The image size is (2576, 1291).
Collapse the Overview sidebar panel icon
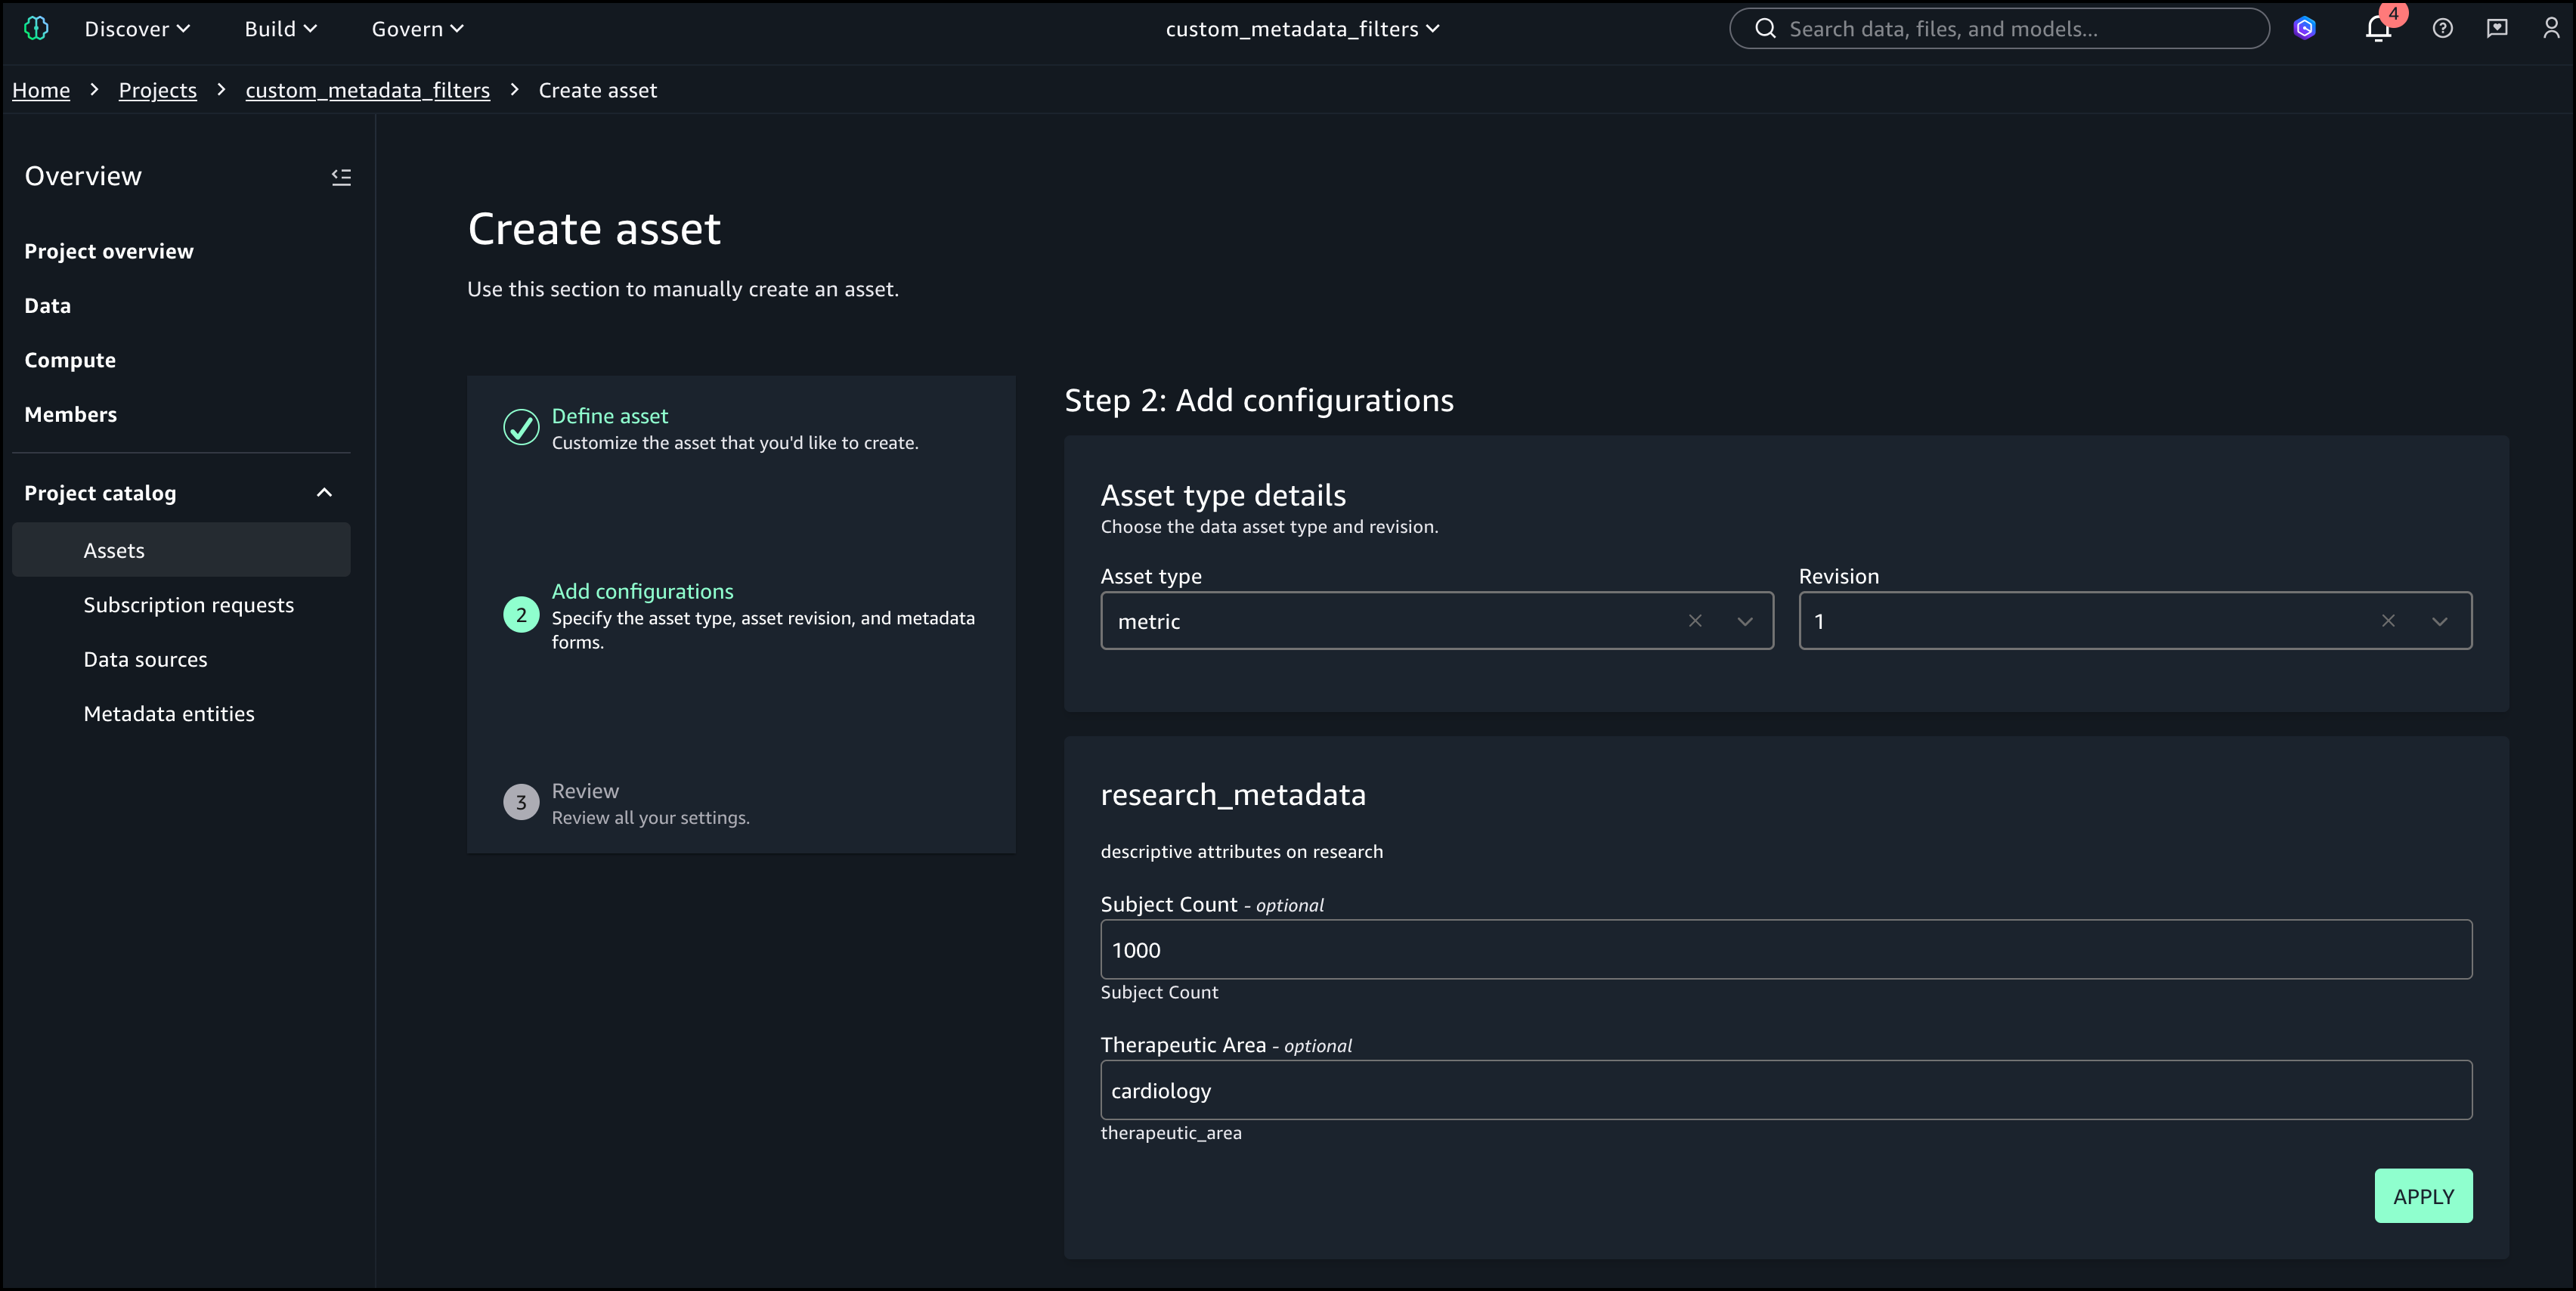pyautogui.click(x=341, y=177)
